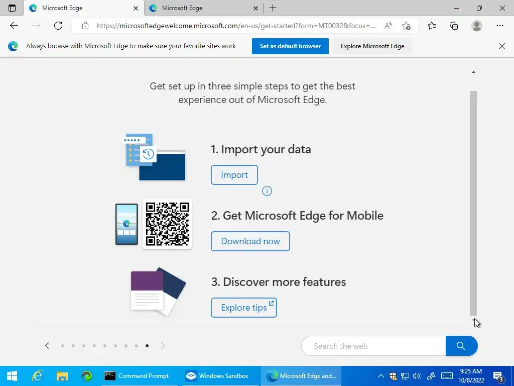Viewport: 514px width, 386px height.
Task: View site information lock icon
Action: click(85, 26)
